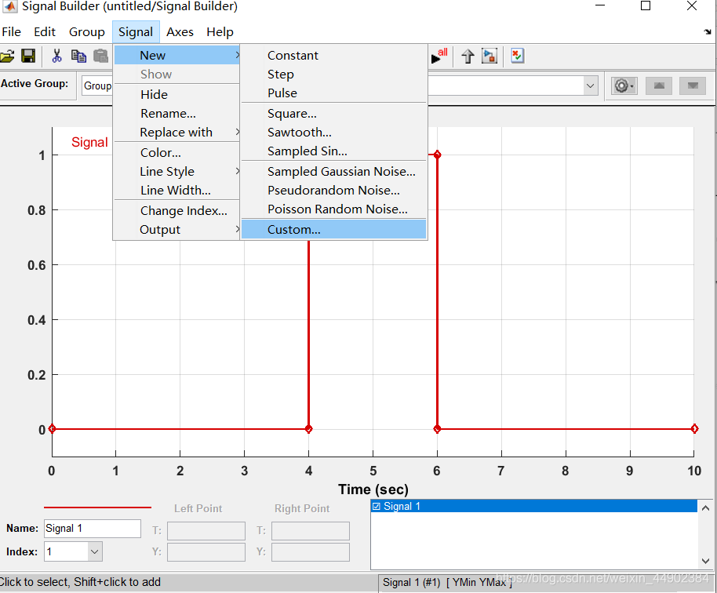The width and height of the screenshot is (717, 593).
Task: Choose Step signal option
Action: tap(334, 74)
